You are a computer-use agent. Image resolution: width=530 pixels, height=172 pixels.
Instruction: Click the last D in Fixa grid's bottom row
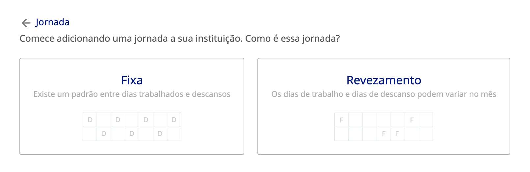[160, 134]
